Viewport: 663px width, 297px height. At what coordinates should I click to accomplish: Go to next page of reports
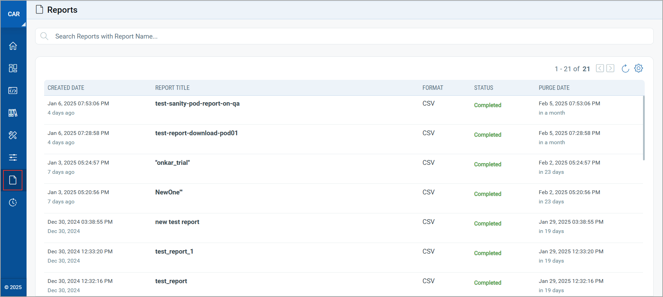610,68
